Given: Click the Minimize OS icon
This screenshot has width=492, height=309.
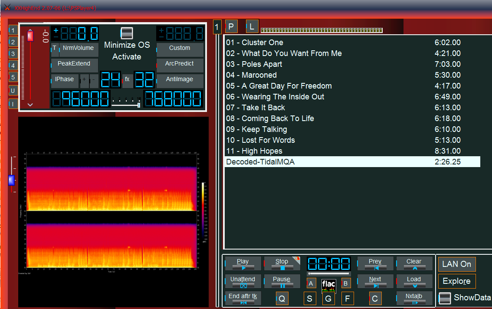Looking at the screenshot, I should (x=127, y=33).
